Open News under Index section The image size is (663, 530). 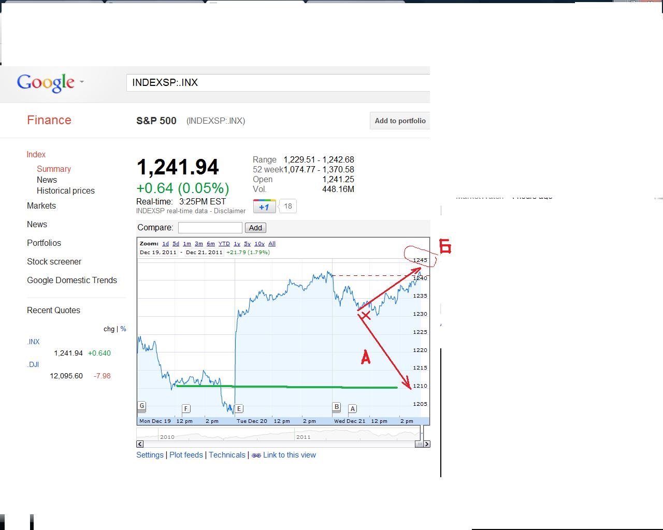pyautogui.click(x=47, y=180)
